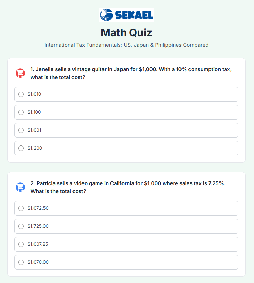Select the $1,200 radio button
The width and height of the screenshot is (254, 283).
coord(21,148)
